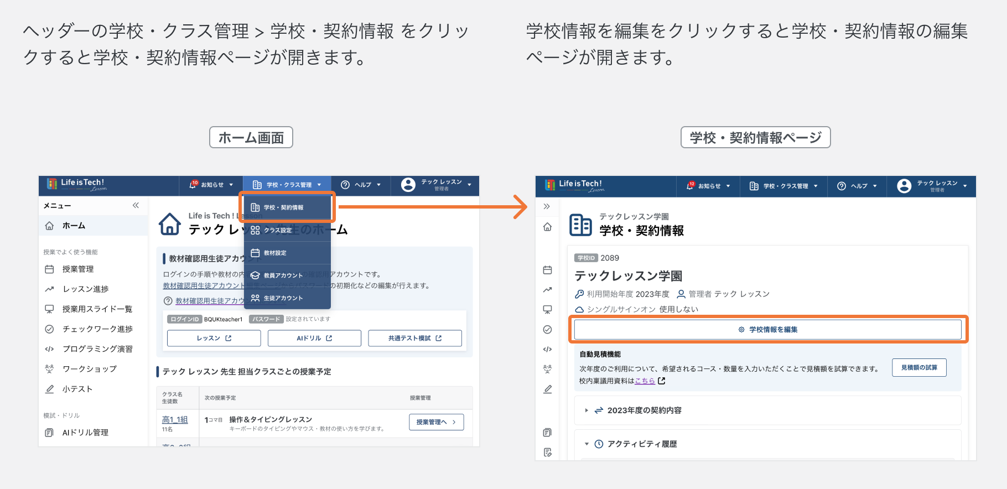This screenshot has height=489, width=1007.
Task: Click the AIドリル external link button
Action: (x=314, y=338)
